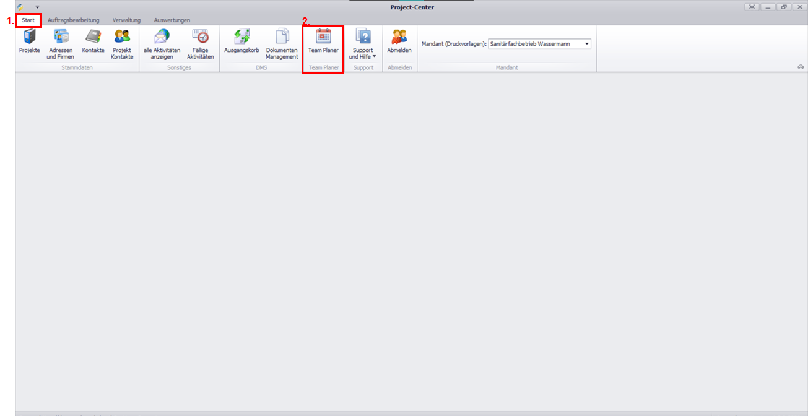This screenshot has height=416, width=808.
Task: Open the Verwaltung tab
Action: (x=126, y=20)
